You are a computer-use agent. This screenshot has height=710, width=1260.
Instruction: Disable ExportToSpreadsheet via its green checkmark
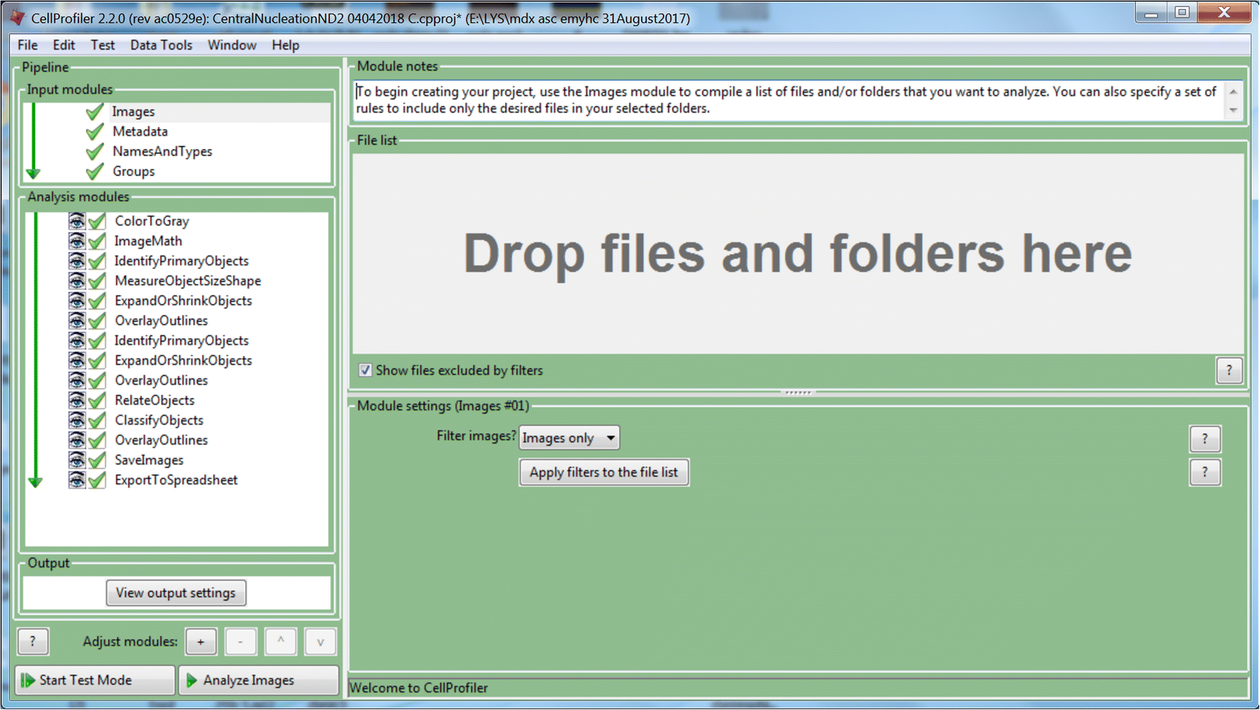(x=97, y=480)
